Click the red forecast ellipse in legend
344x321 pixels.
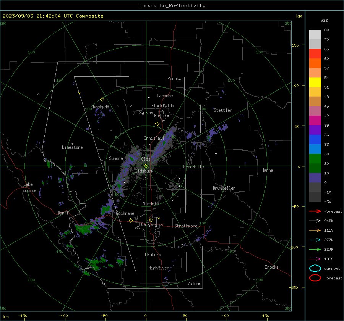[315, 278]
